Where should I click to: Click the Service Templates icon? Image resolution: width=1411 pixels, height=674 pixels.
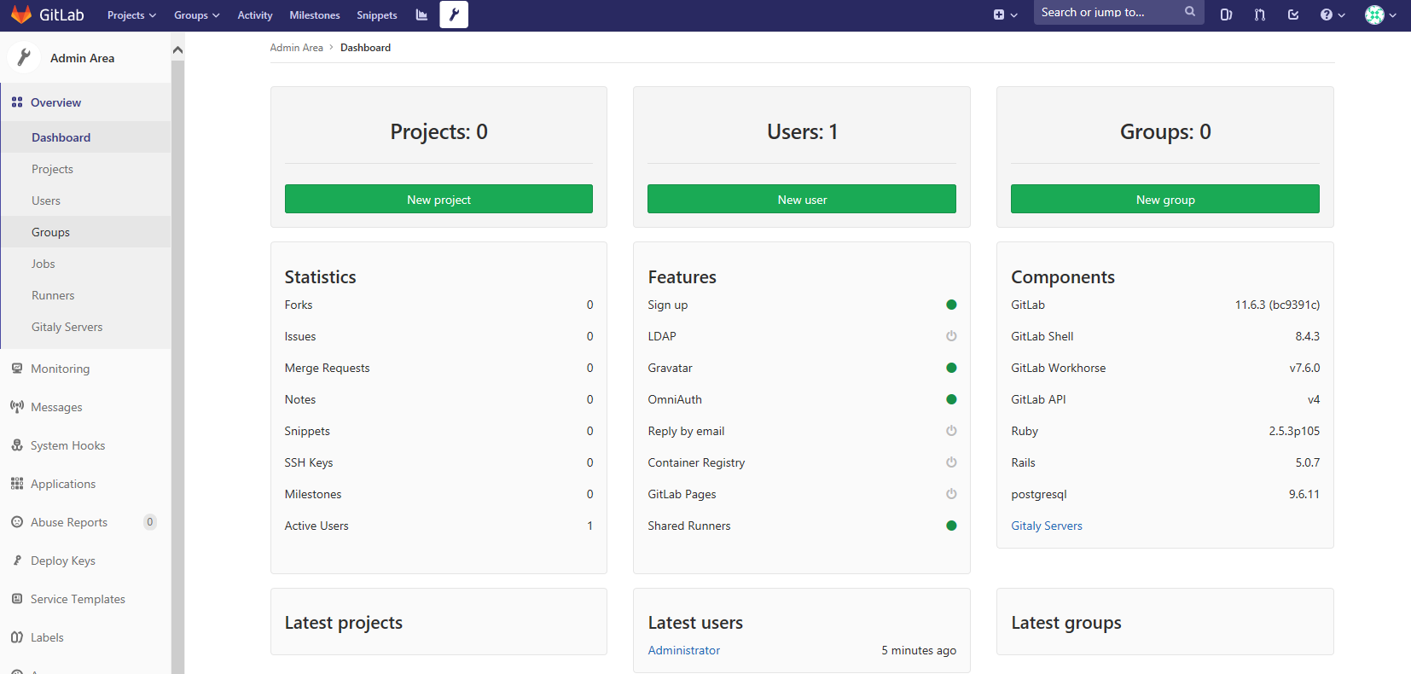17,599
